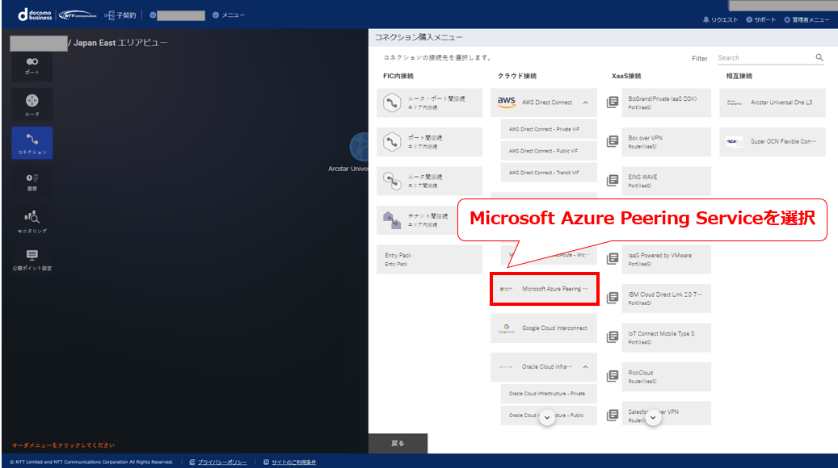Select Microsoft Azure Peering Service
The image size is (838, 468).
pos(544,289)
